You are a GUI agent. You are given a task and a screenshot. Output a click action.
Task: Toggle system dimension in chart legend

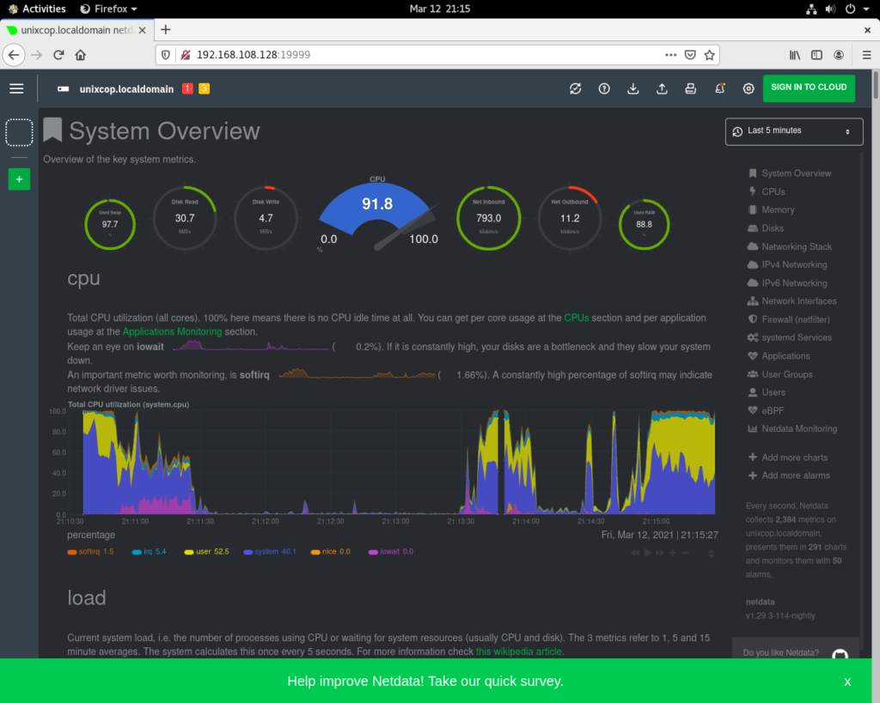click(x=270, y=552)
